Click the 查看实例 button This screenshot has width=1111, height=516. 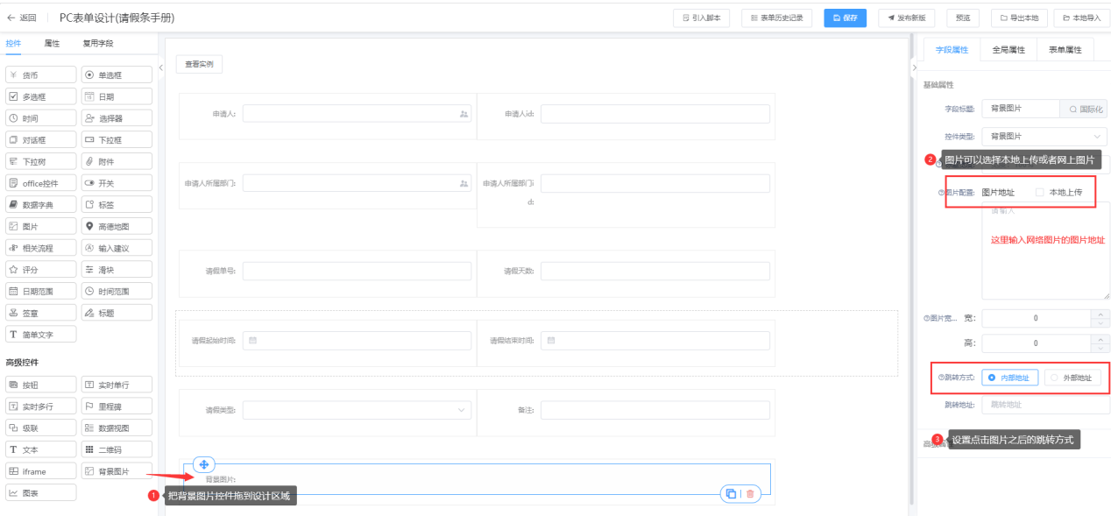(199, 64)
